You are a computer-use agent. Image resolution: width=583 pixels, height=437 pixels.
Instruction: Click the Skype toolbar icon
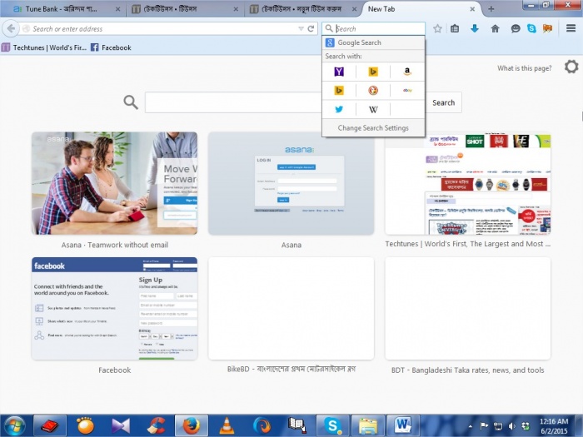(531, 28)
